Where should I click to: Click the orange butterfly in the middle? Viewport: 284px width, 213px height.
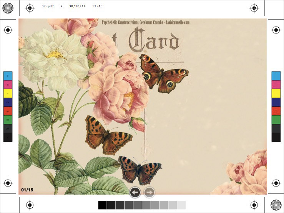coord(107,135)
